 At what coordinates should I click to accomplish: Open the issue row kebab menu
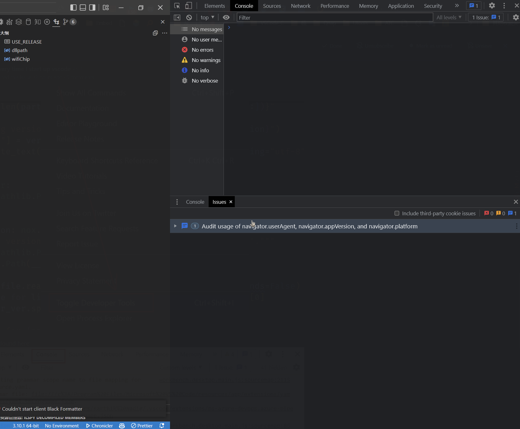pyautogui.click(x=516, y=226)
